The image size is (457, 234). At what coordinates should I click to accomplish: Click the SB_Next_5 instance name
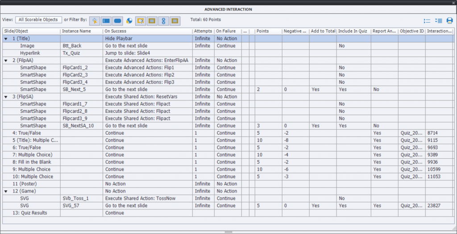point(75,89)
